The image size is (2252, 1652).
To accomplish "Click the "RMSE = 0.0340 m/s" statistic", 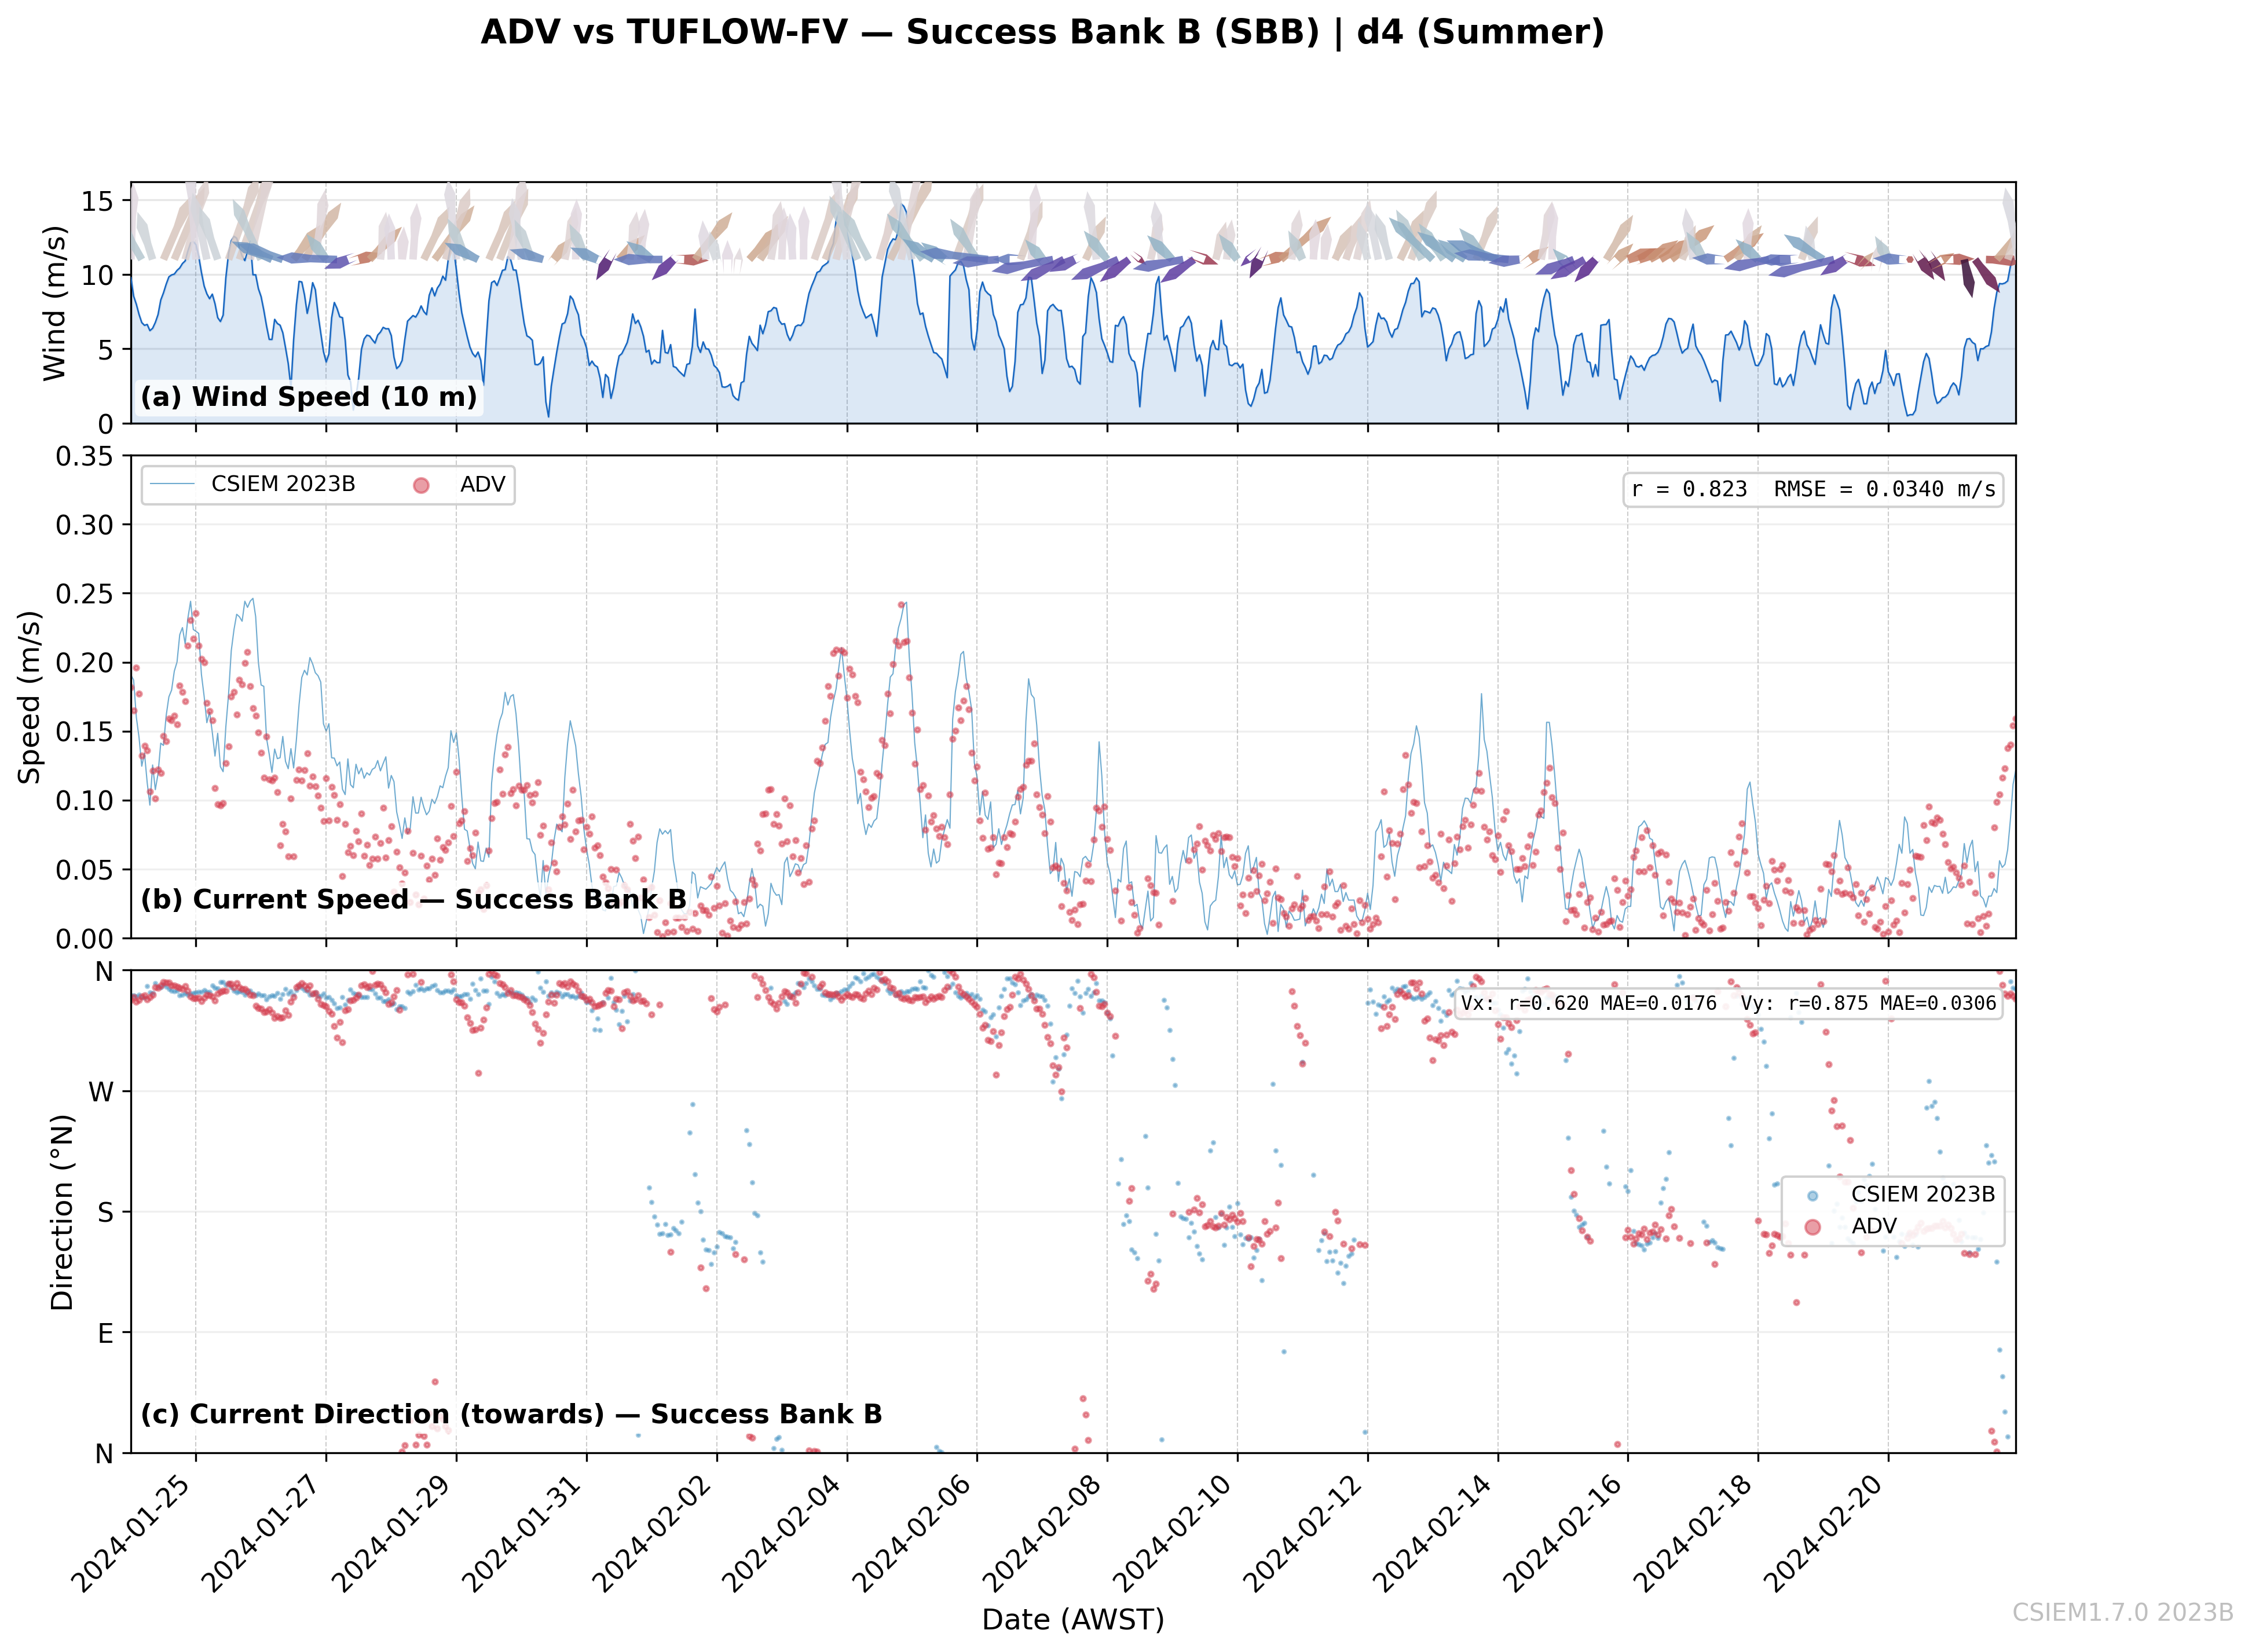I will click(x=1885, y=489).
